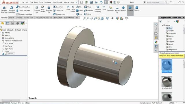Choose Swept Cut feature
The height and width of the screenshot is (104, 185).
[58, 7]
